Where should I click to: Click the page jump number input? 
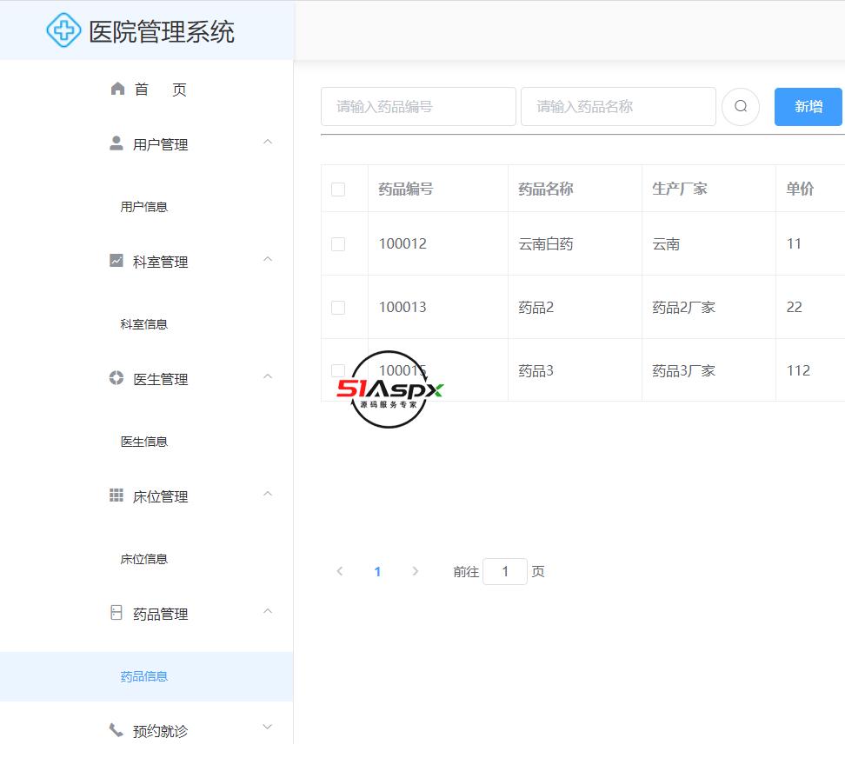tap(505, 571)
